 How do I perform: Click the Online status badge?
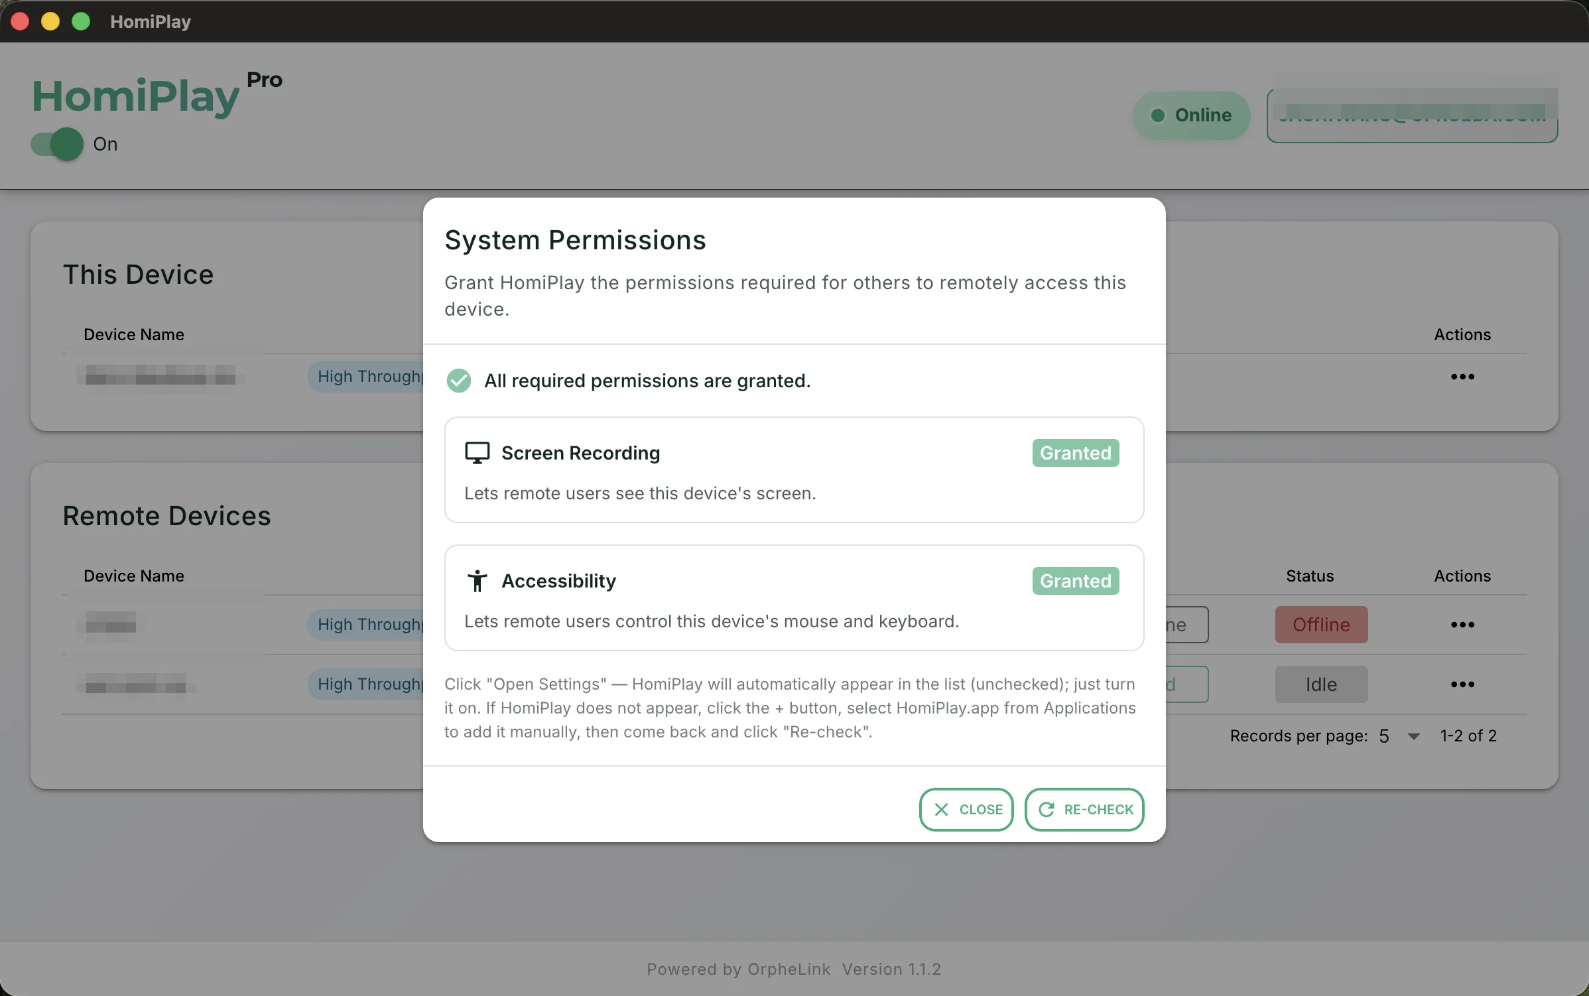point(1191,115)
